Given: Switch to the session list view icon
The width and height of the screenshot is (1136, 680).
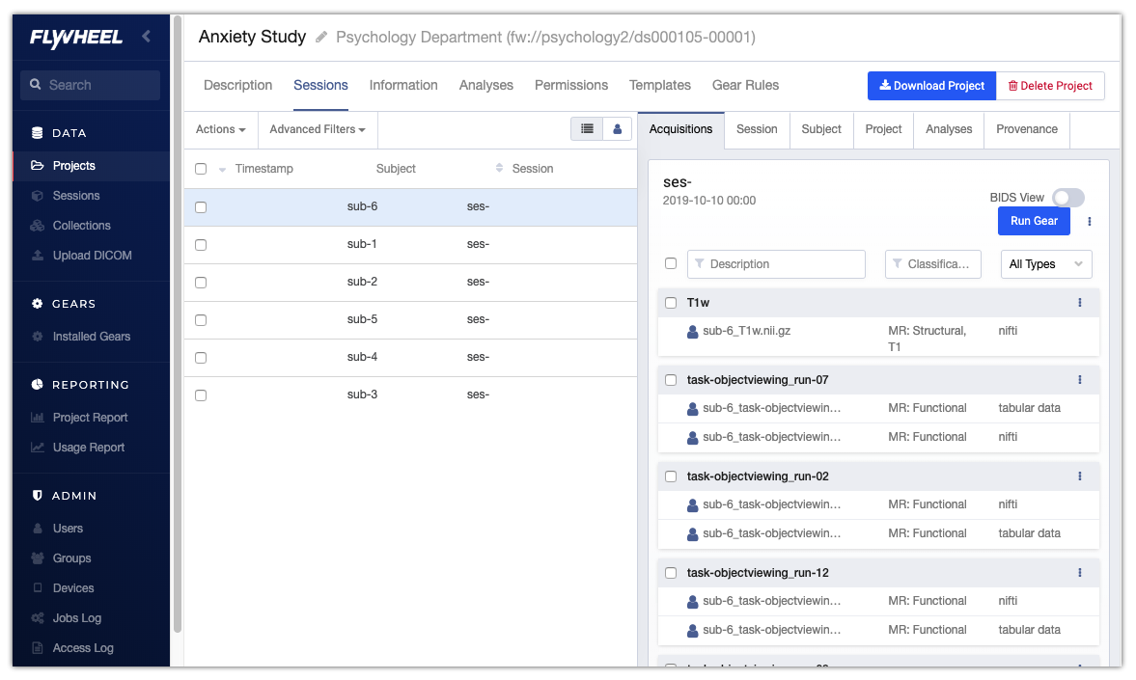Looking at the screenshot, I should (x=587, y=129).
